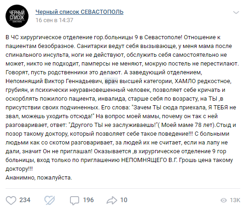Click the highlighted word врач
249x210 pixels.
click(x=111, y=81)
